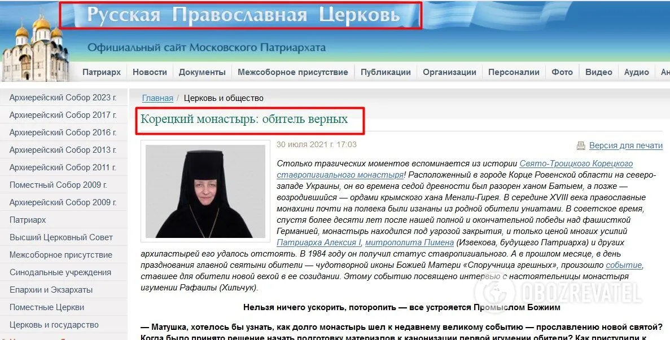
Task: Open Архиерейский Собор 2023 г. sidebar link
Action: pos(63,98)
